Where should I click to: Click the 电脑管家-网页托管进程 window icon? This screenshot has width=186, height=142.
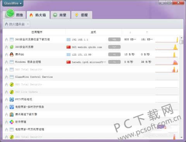click(x=12, y=129)
